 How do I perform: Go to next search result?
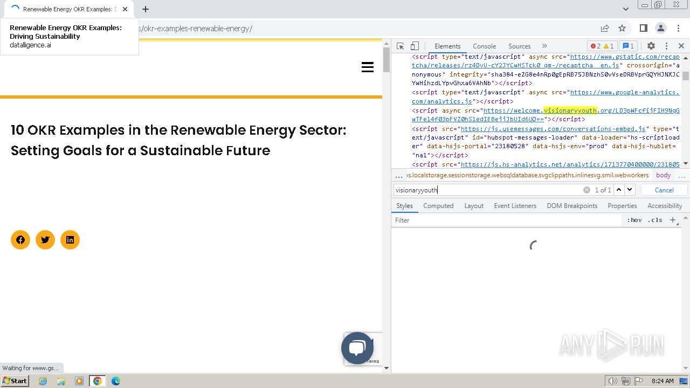pyautogui.click(x=630, y=190)
